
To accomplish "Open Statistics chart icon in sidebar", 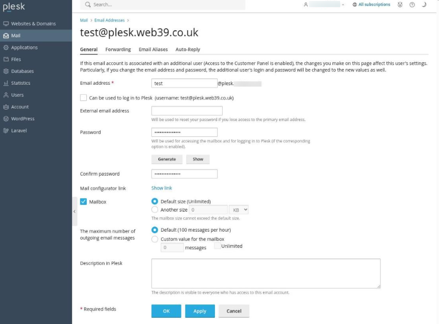I will pos(6,83).
